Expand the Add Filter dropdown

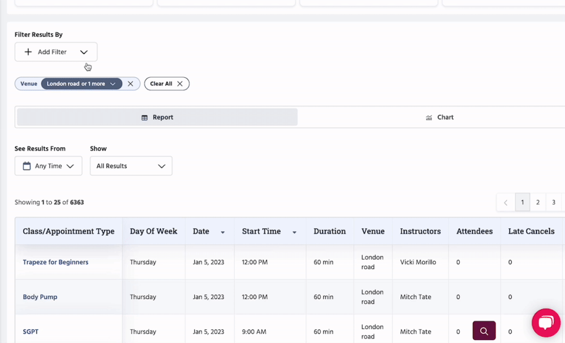84,52
